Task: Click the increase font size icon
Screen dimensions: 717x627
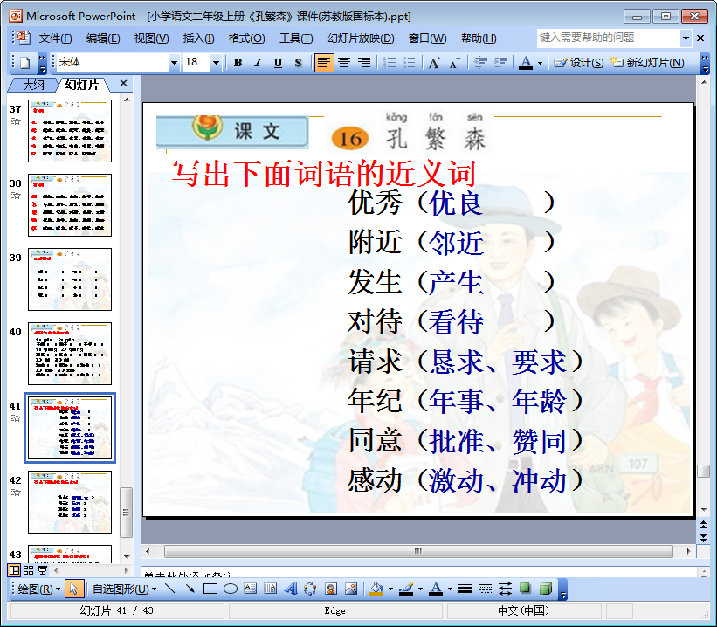Action: coord(434,63)
